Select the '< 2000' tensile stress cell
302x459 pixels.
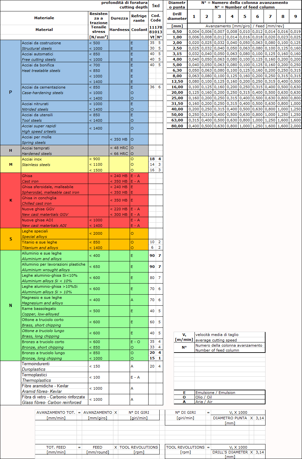coord(99,234)
